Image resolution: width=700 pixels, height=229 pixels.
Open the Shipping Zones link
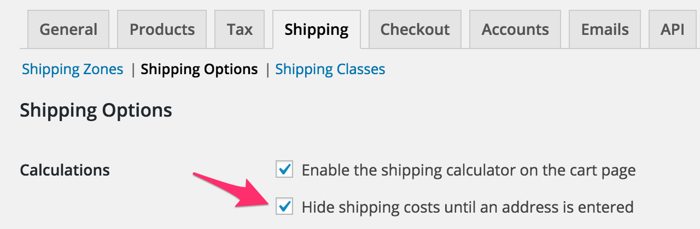(73, 69)
